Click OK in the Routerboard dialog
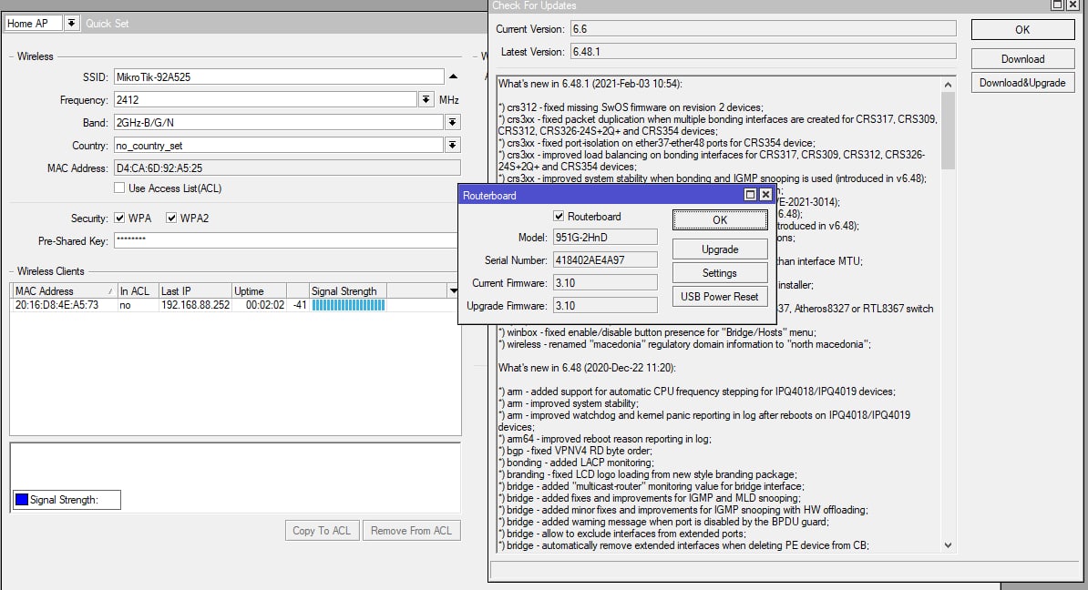The width and height of the screenshot is (1088, 590). [720, 219]
